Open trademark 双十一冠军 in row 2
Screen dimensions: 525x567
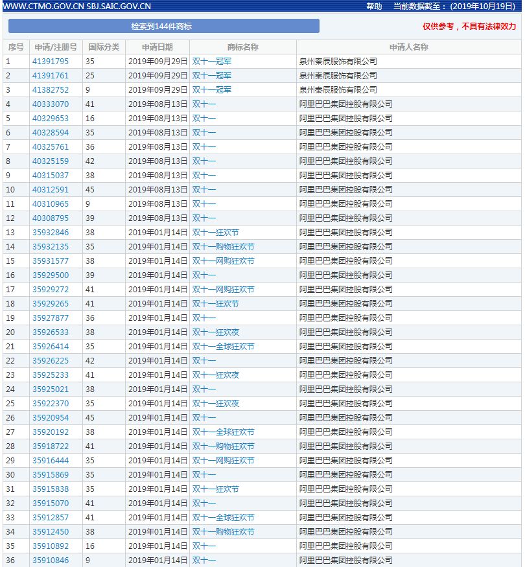[212, 76]
